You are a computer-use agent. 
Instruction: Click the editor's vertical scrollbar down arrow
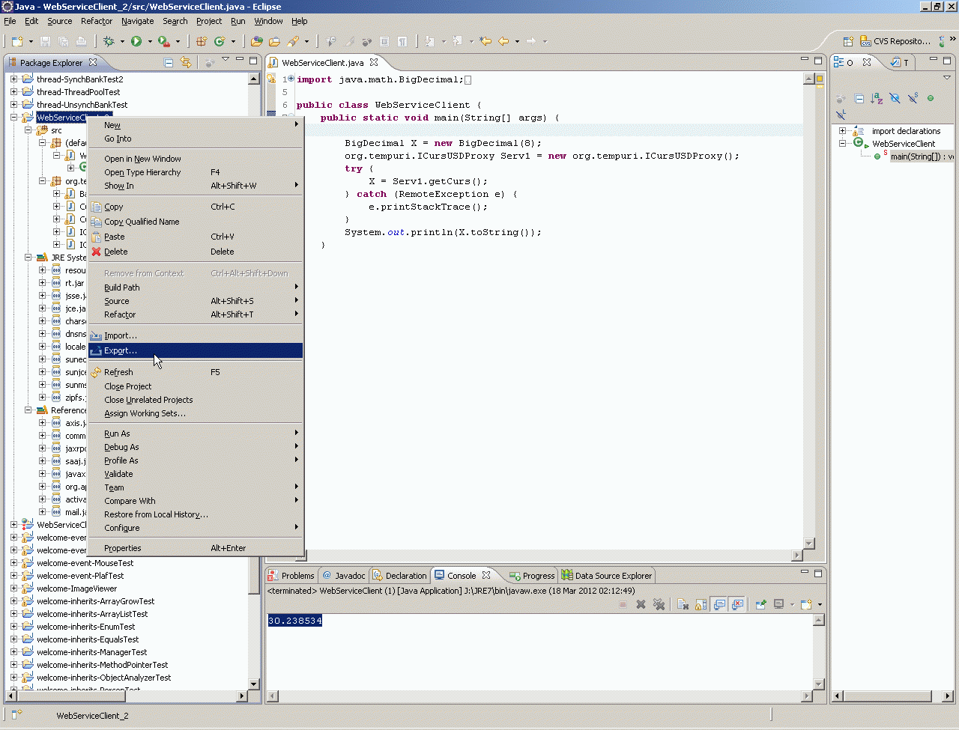pyautogui.click(x=809, y=544)
